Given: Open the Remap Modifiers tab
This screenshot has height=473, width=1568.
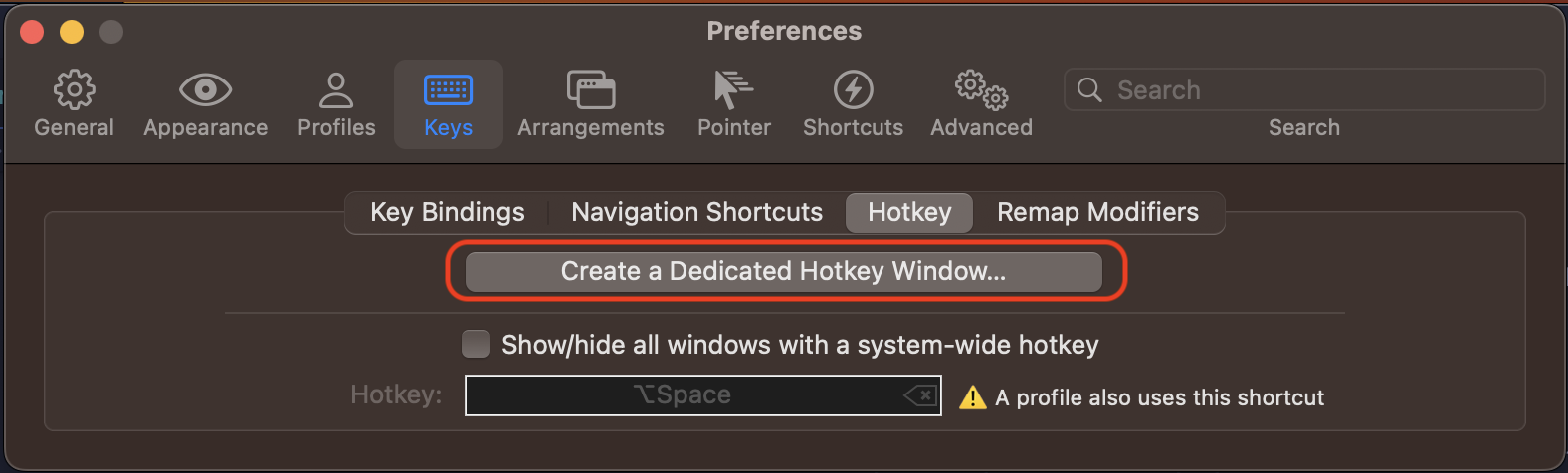Looking at the screenshot, I should (1097, 212).
